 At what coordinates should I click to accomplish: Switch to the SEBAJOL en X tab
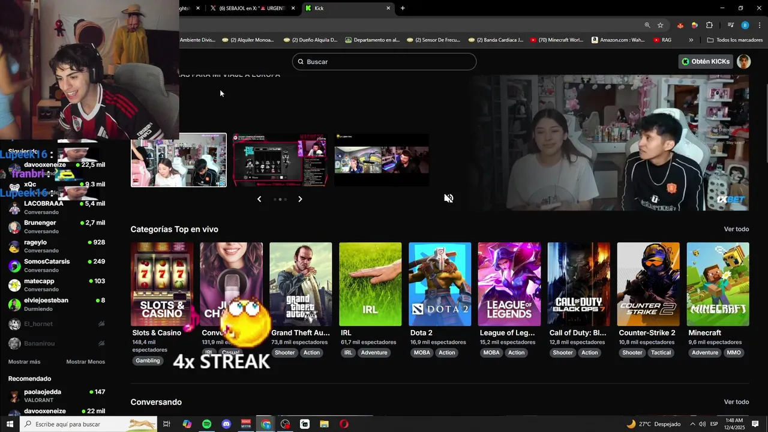(x=253, y=8)
